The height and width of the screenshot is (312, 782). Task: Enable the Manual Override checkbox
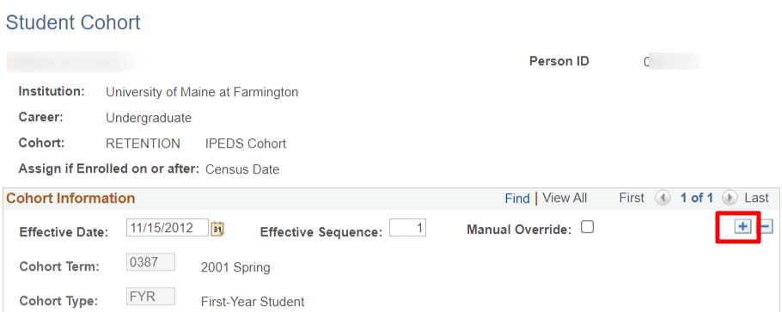click(x=588, y=228)
